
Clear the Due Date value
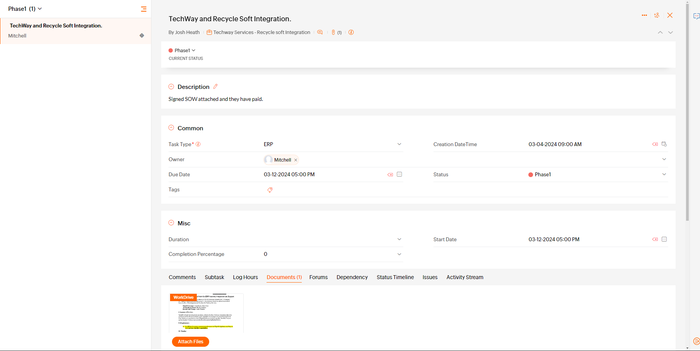(390, 175)
